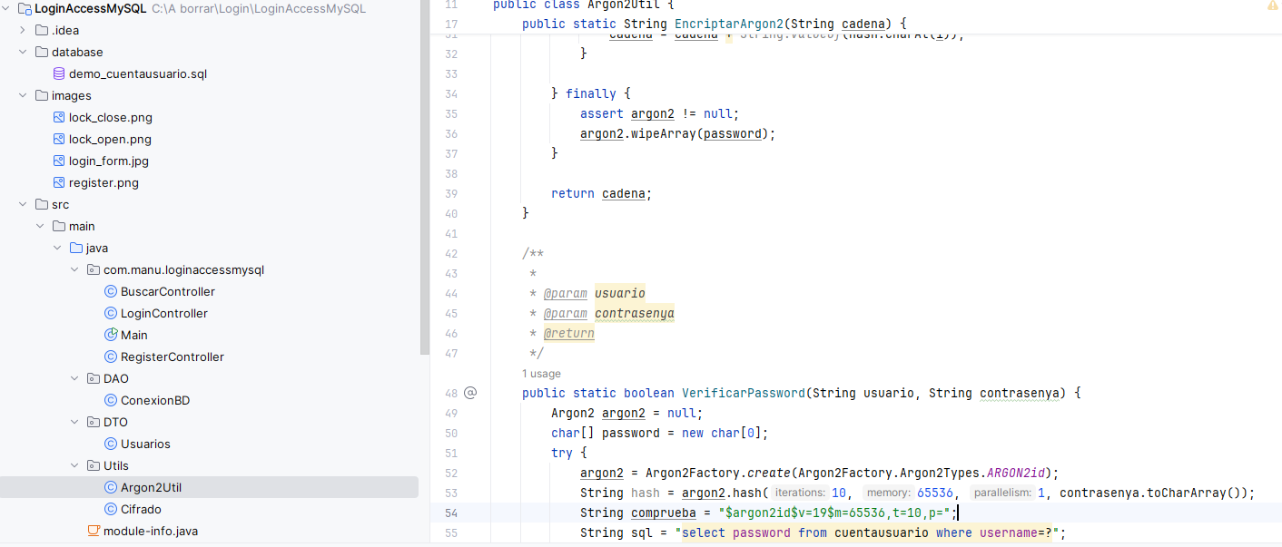Click the Usuarios class icon
The height and width of the screenshot is (547, 1282).
[x=111, y=444]
